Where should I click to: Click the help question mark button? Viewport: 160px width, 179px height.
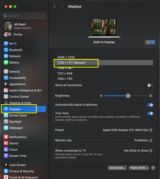tap(153, 168)
